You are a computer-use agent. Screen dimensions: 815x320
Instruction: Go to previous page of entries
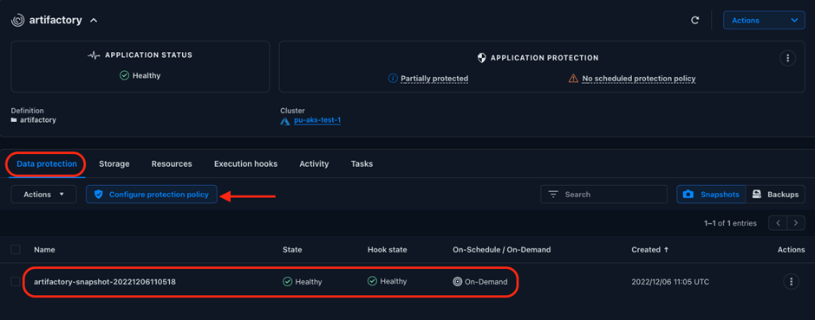(778, 223)
